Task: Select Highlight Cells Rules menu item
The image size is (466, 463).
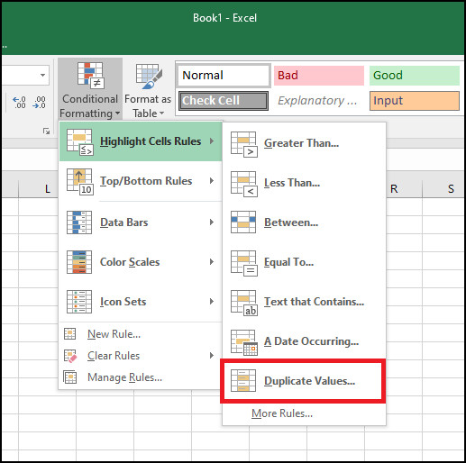Action: point(141,141)
